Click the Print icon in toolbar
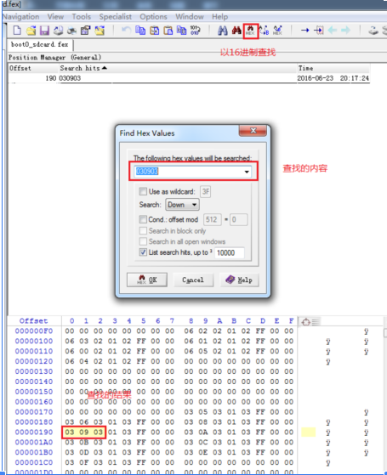 pos(58,31)
